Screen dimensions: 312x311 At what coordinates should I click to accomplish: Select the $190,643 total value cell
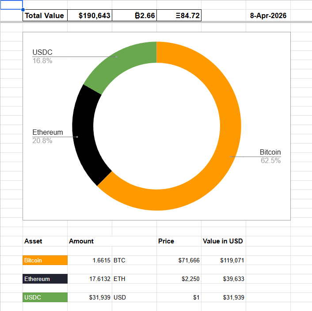coord(90,15)
